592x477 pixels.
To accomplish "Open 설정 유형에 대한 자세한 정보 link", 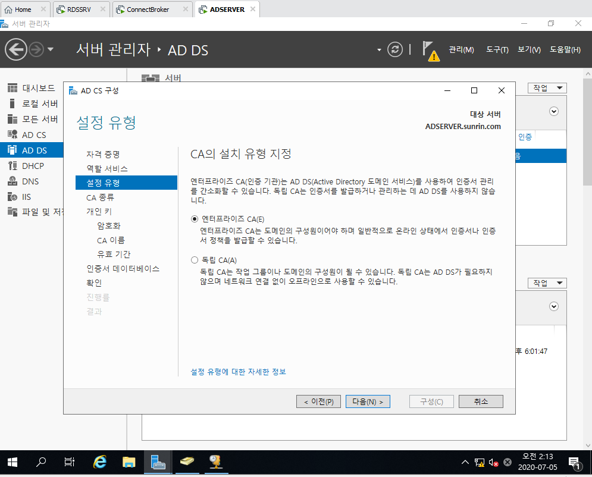I will [238, 372].
